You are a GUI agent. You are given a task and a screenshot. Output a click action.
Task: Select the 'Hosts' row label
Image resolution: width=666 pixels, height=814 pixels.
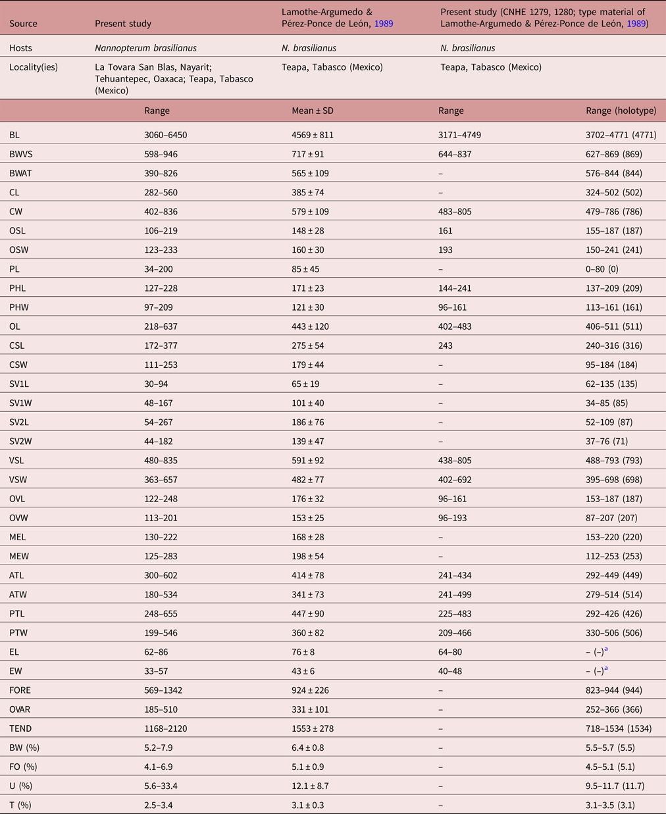pyautogui.click(x=21, y=48)
